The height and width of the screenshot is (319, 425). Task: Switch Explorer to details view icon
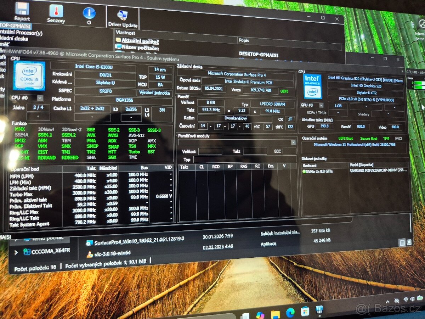(x=402, y=243)
